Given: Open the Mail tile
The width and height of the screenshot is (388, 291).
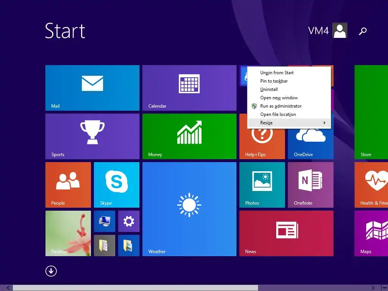Looking at the screenshot, I should coord(92,88).
